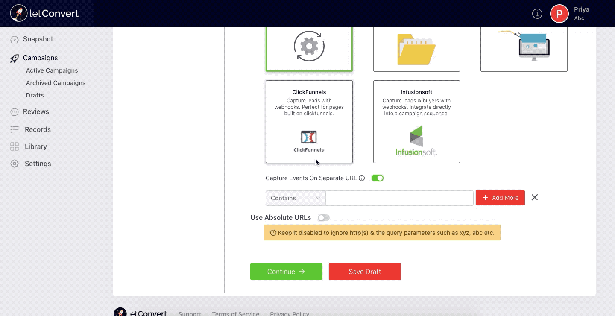The width and height of the screenshot is (615, 316).
Task: Click the Priya username text
Action: [x=582, y=9]
